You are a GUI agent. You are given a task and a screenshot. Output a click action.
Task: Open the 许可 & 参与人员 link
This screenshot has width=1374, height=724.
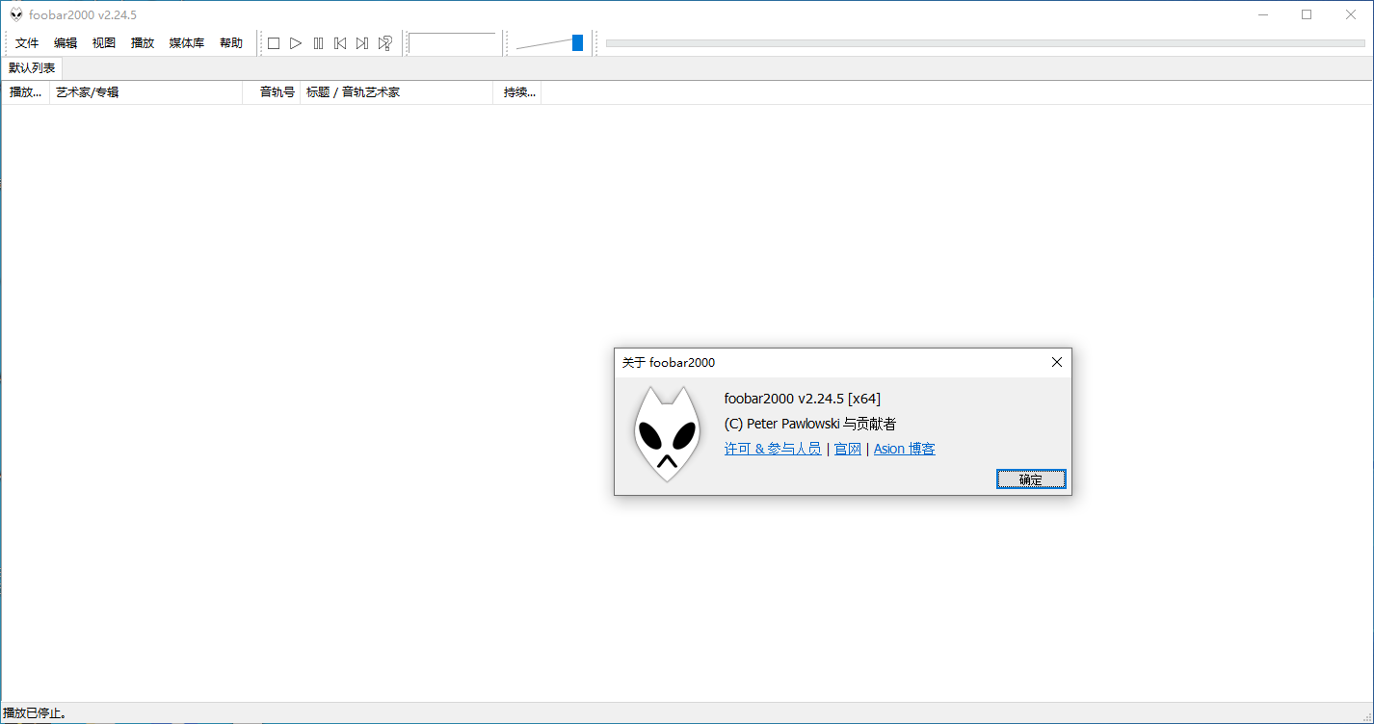(x=773, y=449)
